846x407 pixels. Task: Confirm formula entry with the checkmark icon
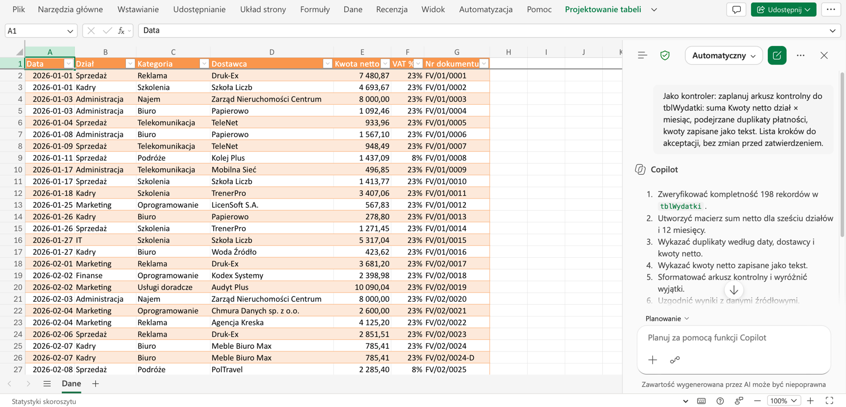click(107, 31)
